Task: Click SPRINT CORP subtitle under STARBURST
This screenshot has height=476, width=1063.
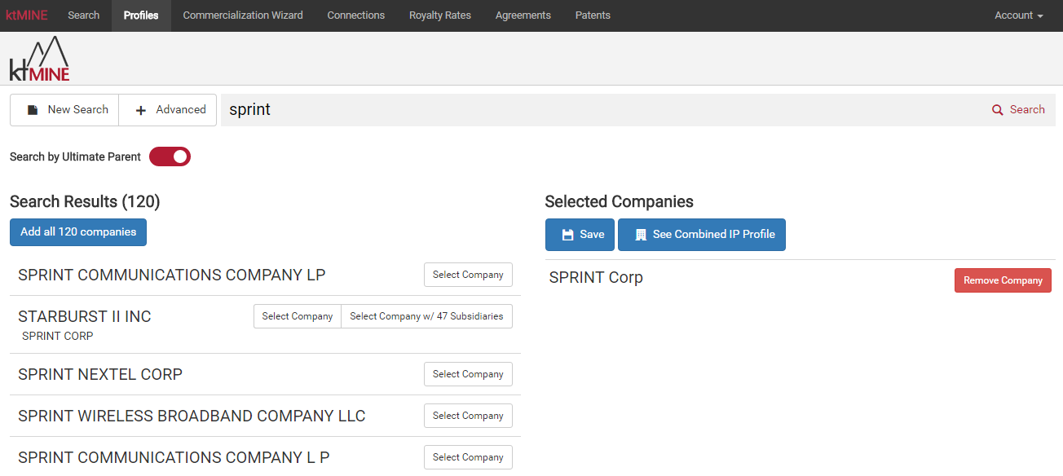Action: coord(58,336)
